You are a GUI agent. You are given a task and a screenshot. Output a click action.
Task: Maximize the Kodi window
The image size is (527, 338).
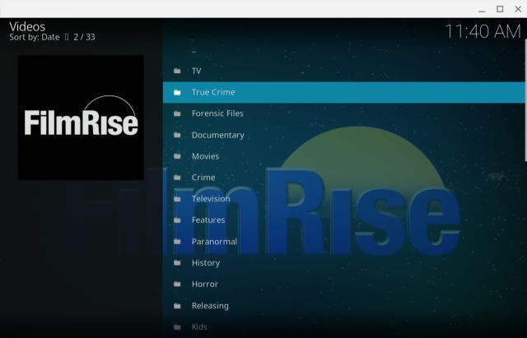500,9
